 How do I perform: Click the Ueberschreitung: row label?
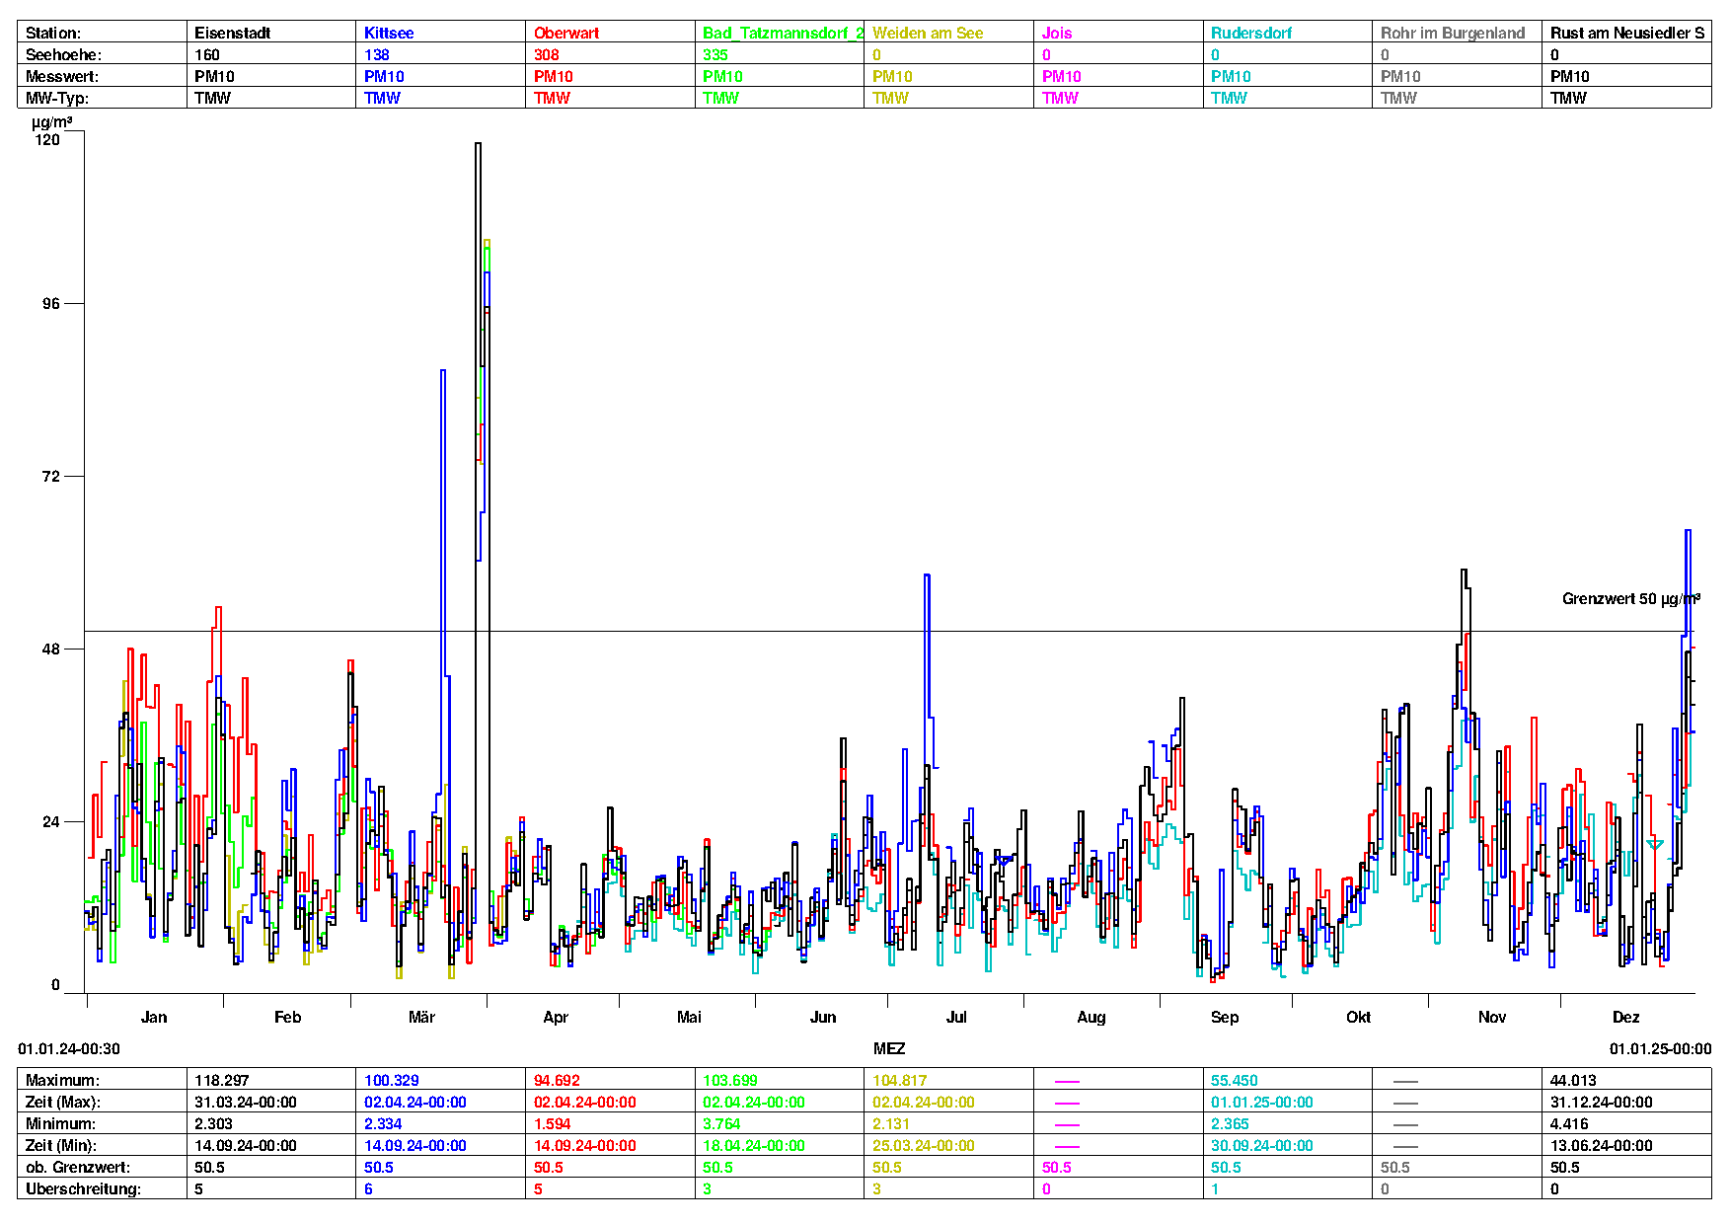tap(83, 1188)
